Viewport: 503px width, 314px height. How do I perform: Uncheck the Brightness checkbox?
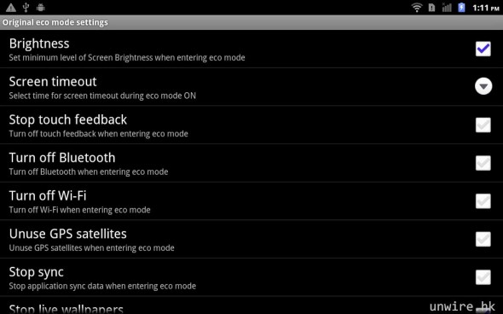pyautogui.click(x=483, y=49)
